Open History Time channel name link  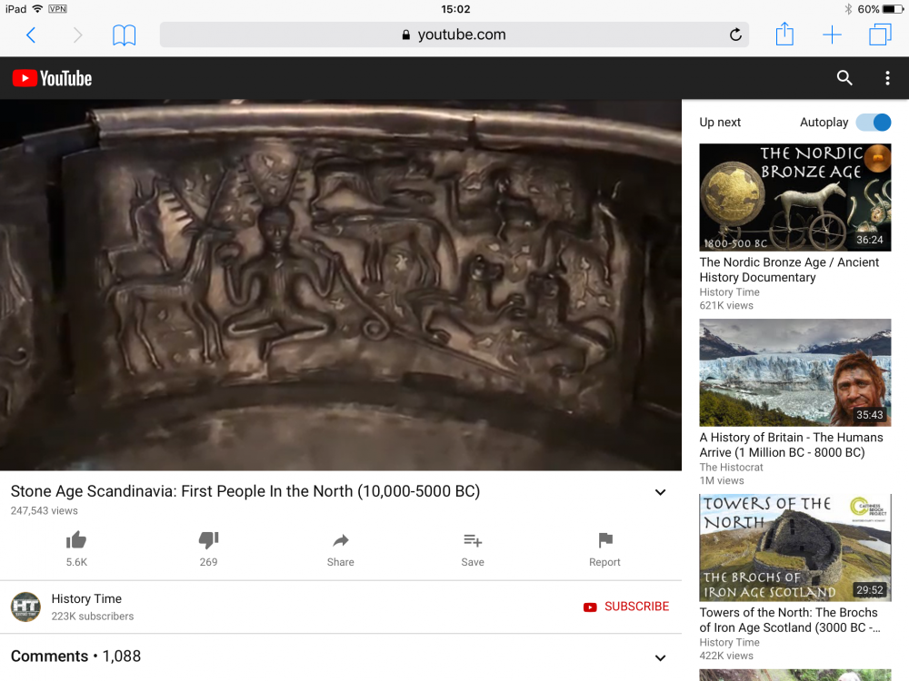(86, 598)
